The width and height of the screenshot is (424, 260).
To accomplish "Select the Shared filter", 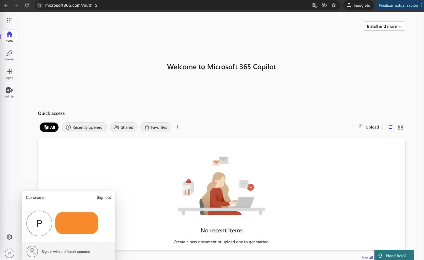I will pyautogui.click(x=124, y=127).
